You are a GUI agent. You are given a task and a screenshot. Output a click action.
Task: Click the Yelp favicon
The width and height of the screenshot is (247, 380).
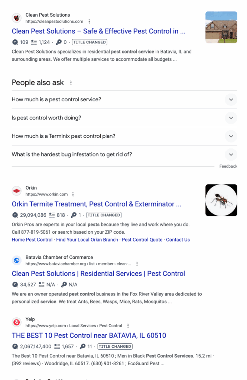point(16,322)
